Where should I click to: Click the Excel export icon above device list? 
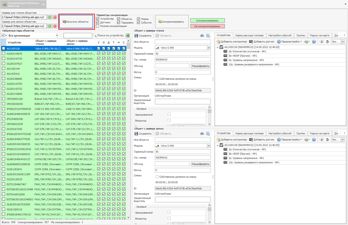coord(128,36)
